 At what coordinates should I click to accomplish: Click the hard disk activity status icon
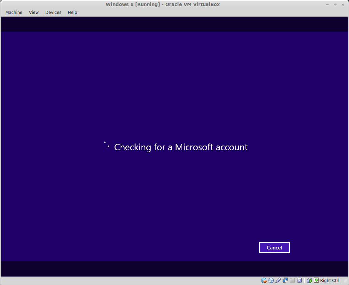pos(264,280)
